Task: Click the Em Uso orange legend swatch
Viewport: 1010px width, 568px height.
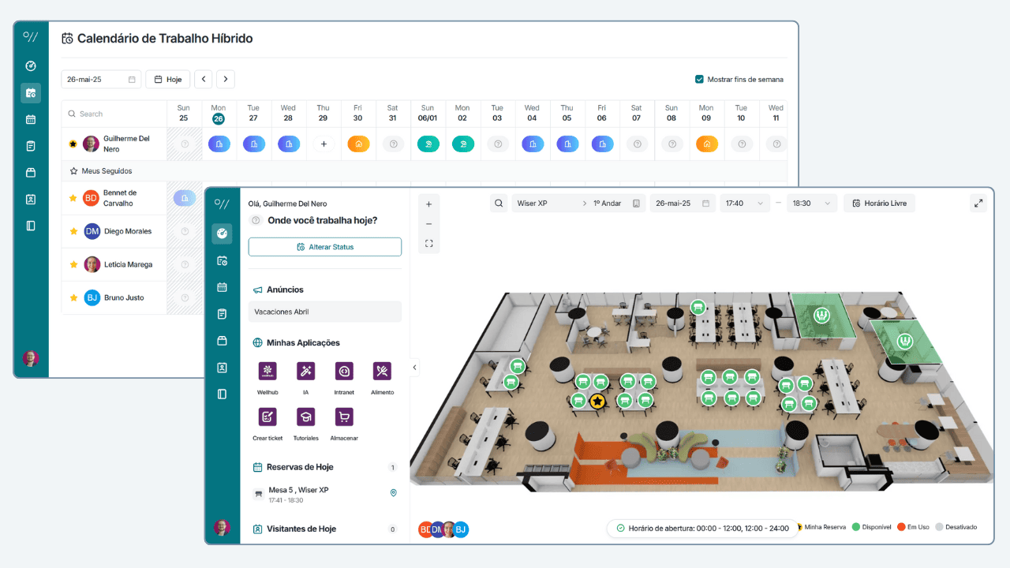Action: (x=901, y=527)
